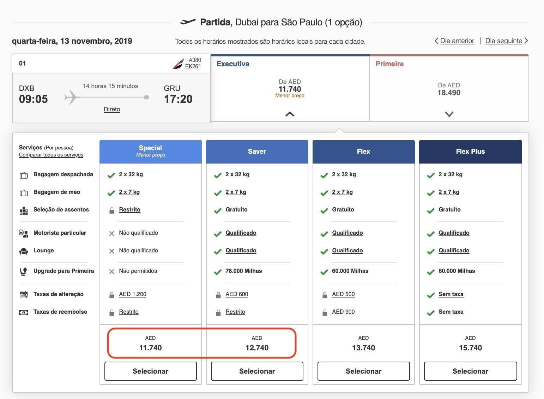
Task: Click the Flex fare column header
Action: pos(363,152)
